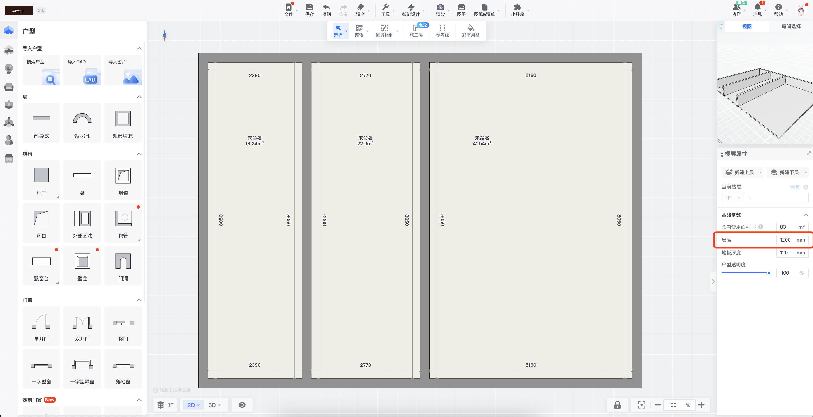Open the 图册 album icon
The image size is (813, 417).
coord(461,10)
